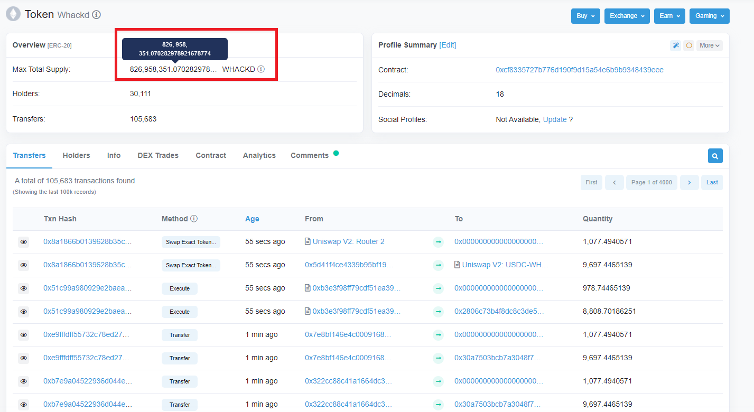Open the Buy dropdown
The width and height of the screenshot is (754, 412).
(585, 16)
